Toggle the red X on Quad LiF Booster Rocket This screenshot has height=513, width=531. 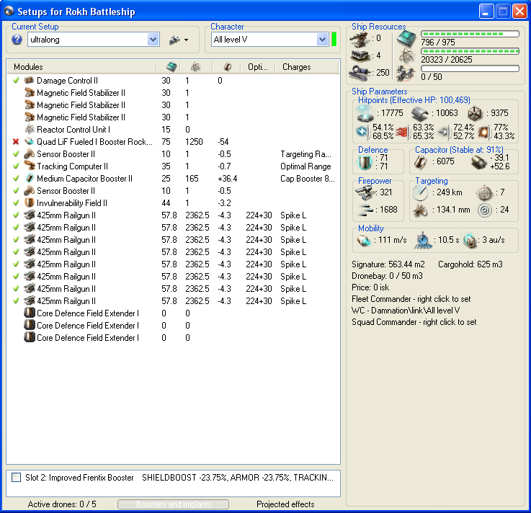pyautogui.click(x=16, y=142)
